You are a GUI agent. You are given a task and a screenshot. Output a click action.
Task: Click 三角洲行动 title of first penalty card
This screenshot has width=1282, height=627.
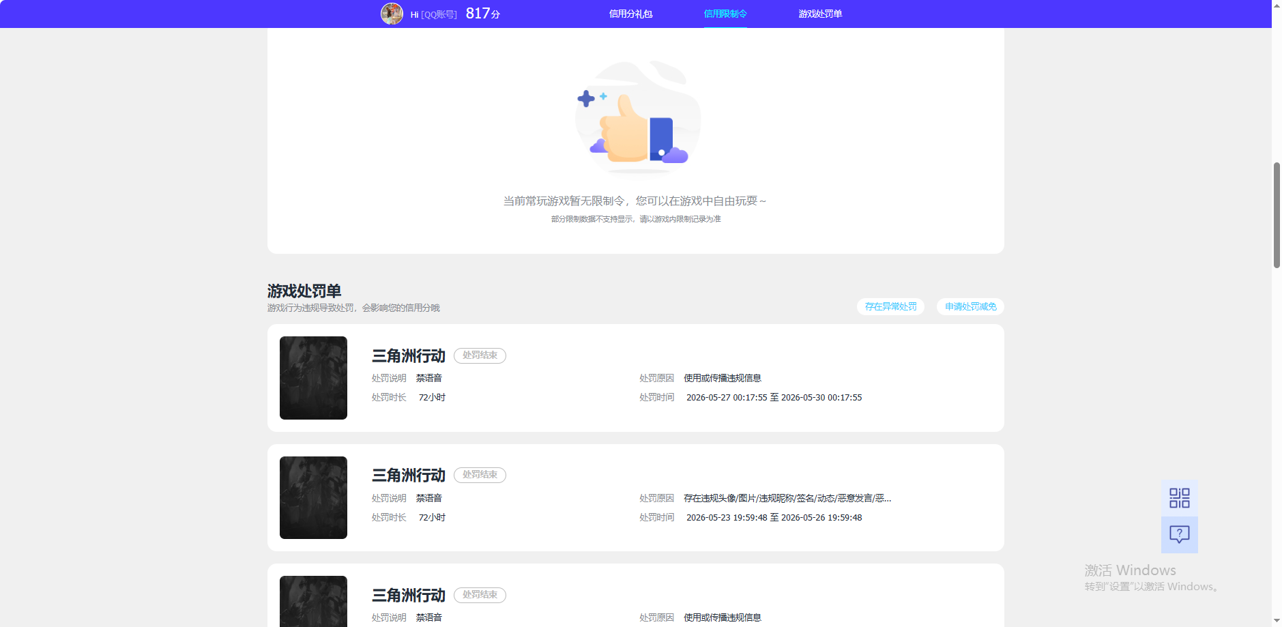tap(408, 356)
